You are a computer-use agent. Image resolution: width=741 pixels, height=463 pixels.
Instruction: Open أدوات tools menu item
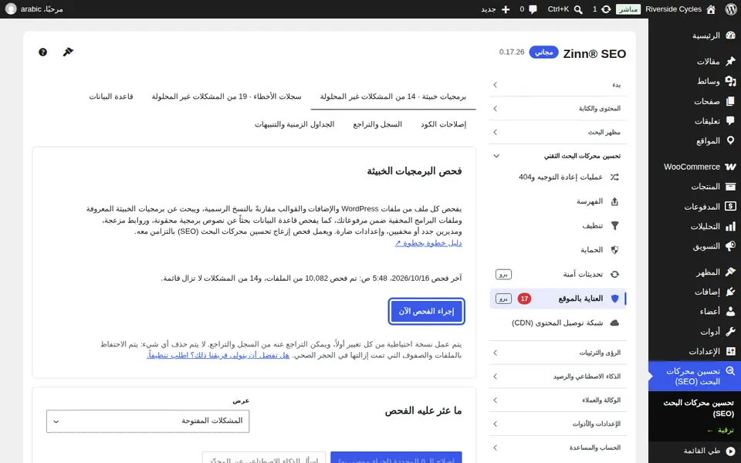point(695,332)
